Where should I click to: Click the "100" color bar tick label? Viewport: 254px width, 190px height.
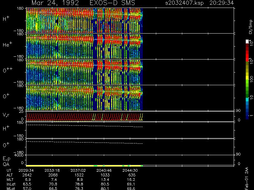coord(251,79)
